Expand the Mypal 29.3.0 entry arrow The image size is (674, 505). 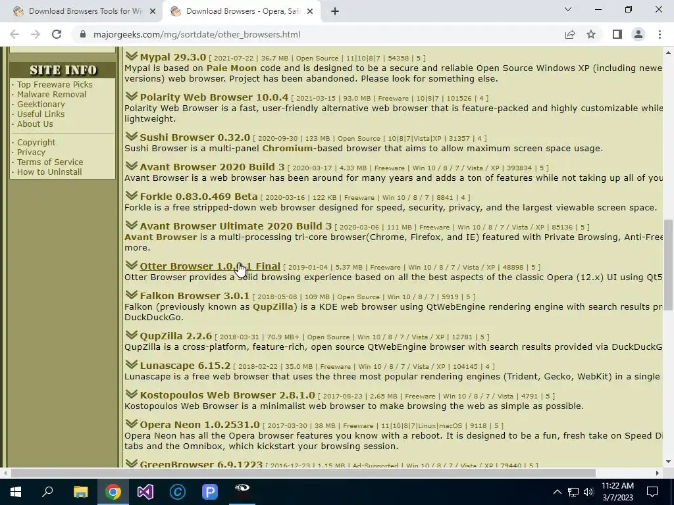[x=132, y=57]
